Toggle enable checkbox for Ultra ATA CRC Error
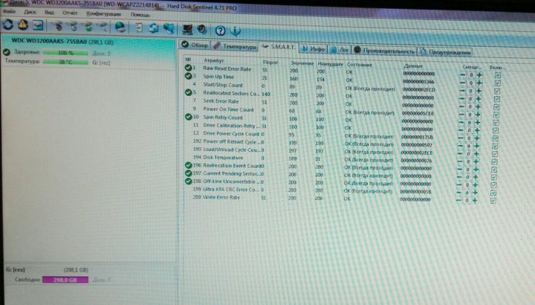Viewport: 535px width, 305px height. coord(493,193)
